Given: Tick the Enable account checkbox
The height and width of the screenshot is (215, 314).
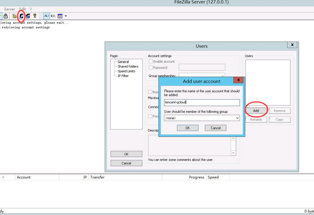Looking at the screenshot, I should click(151, 61).
